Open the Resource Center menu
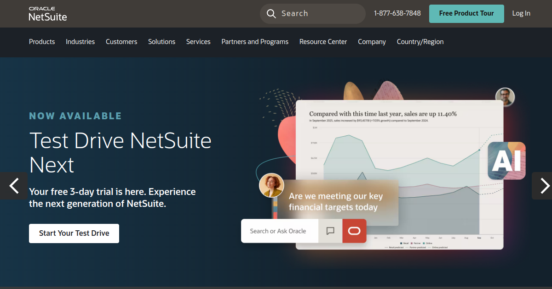 tap(323, 42)
